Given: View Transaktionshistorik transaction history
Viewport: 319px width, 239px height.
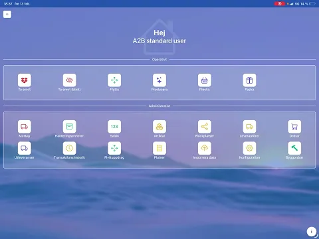Looking at the screenshot, I should tap(69, 148).
